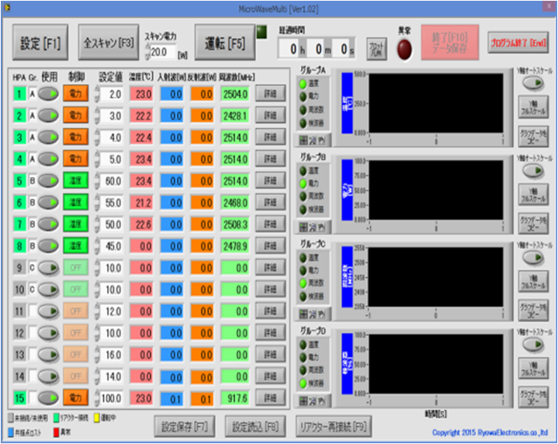Screen dimensions: 558x444
Task: Click cursor crosshair tool in Group C graph
Action: (x=304, y=312)
